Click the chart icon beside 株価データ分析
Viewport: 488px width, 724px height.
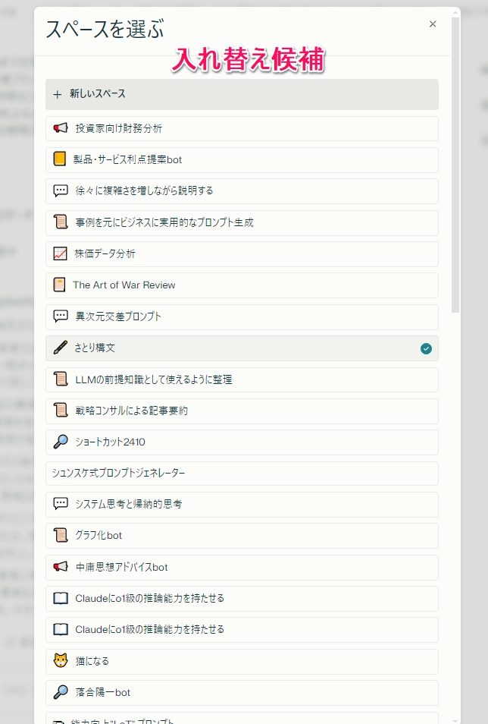61,253
